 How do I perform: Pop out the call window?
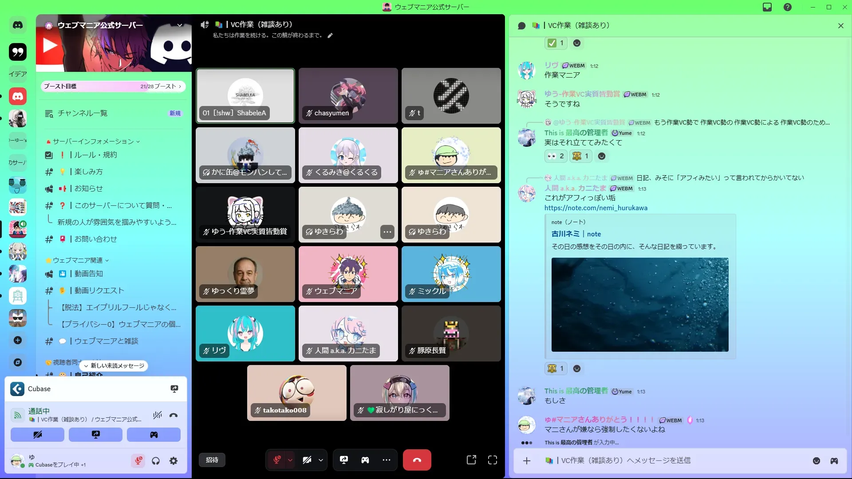tap(471, 460)
